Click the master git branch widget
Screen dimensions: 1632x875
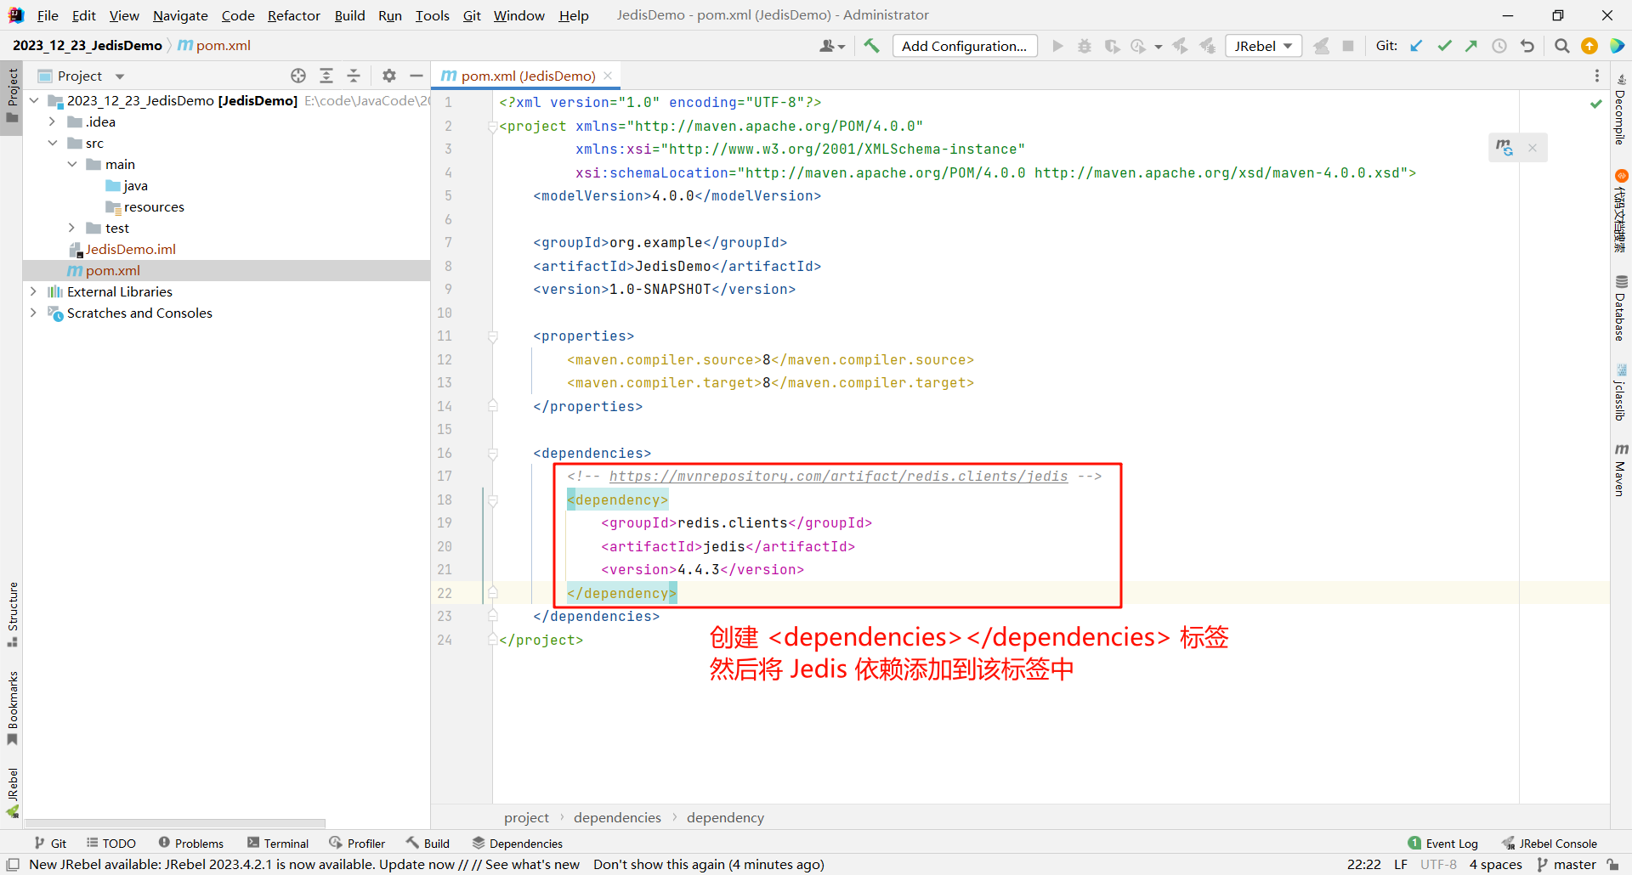tap(1567, 864)
